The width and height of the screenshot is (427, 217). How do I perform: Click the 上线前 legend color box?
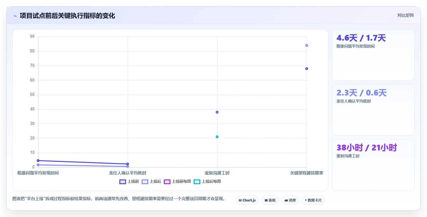[x=123, y=182]
